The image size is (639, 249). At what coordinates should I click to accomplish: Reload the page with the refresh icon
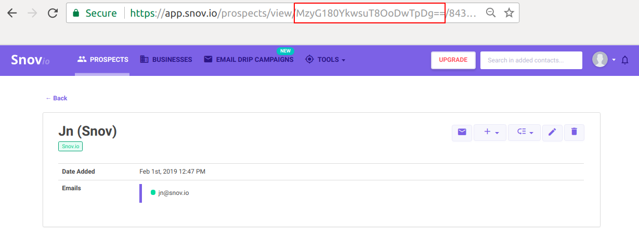point(53,13)
